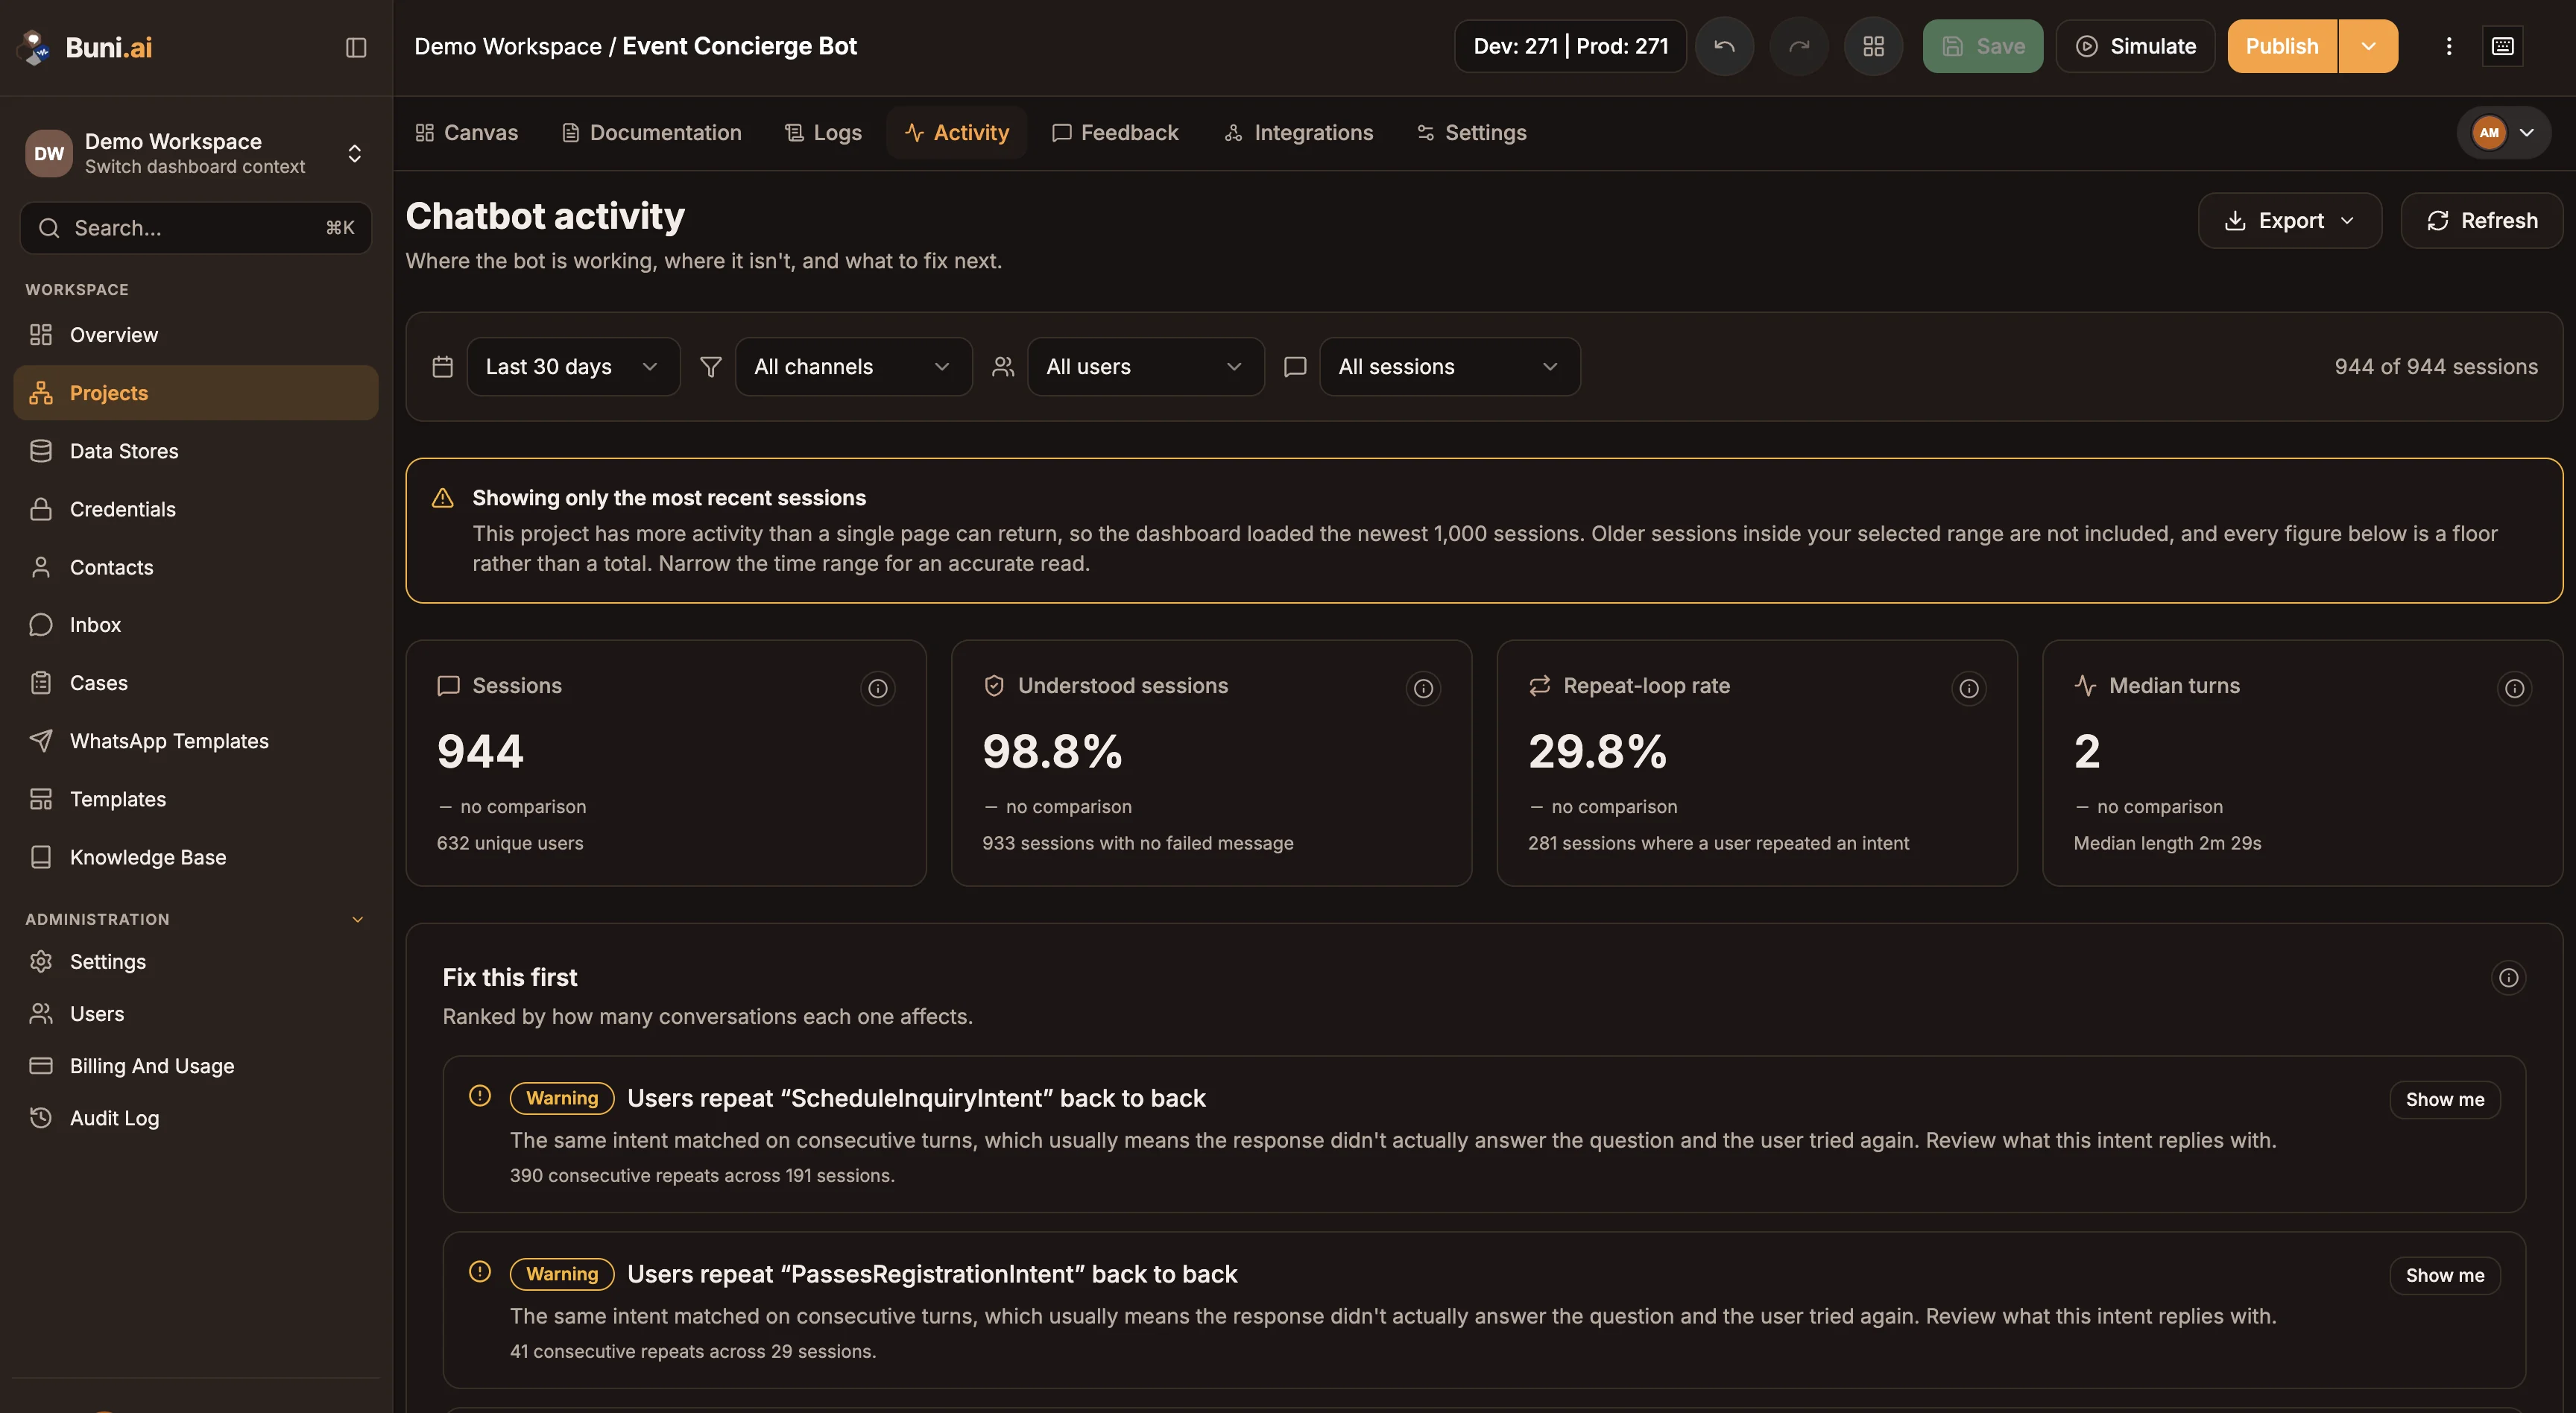Click the Save button
2576x1413 pixels.
[1983, 46]
